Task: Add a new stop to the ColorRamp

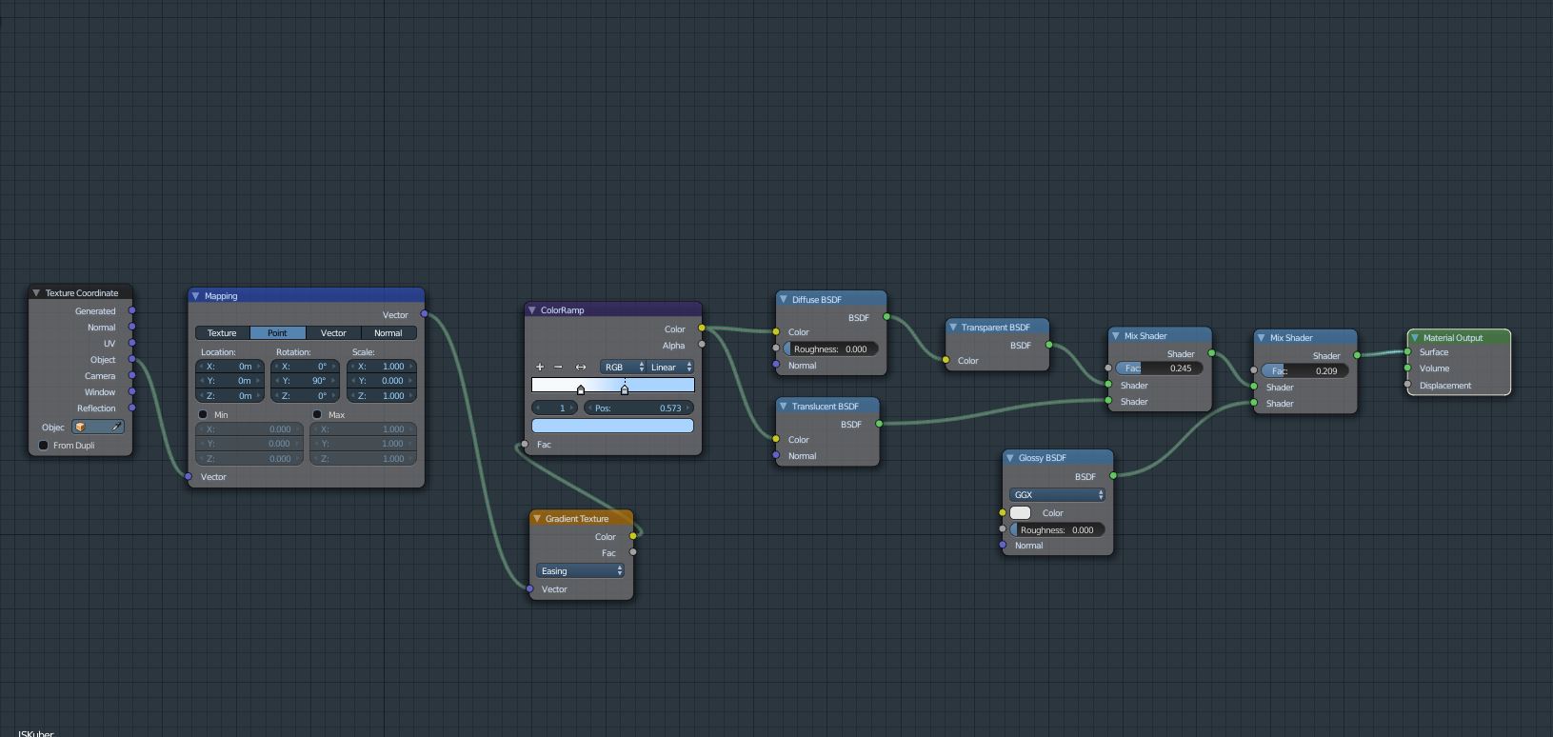Action: pyautogui.click(x=540, y=367)
